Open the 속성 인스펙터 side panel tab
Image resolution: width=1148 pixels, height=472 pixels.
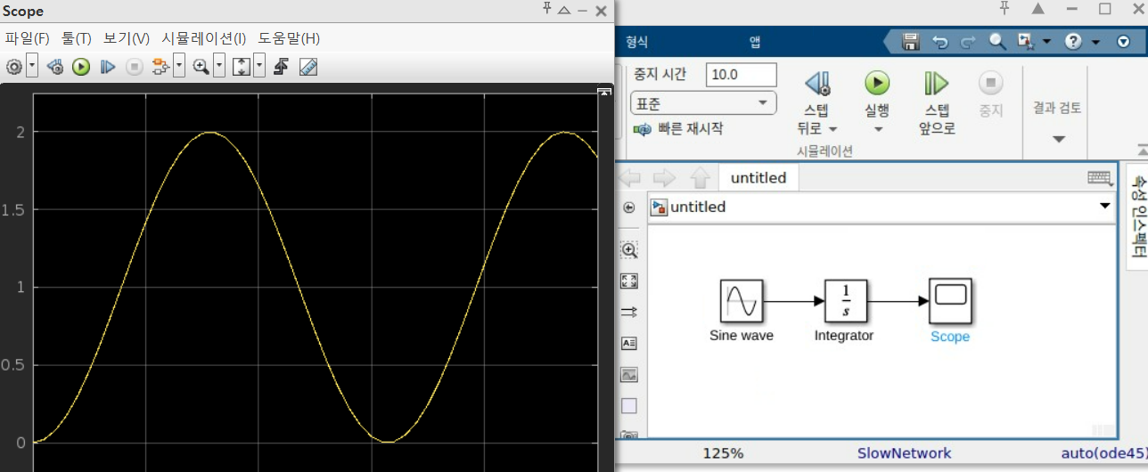pyautogui.click(x=1138, y=216)
